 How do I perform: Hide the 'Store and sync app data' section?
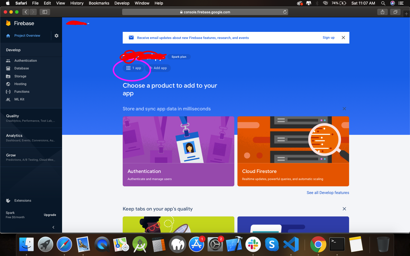click(344, 109)
